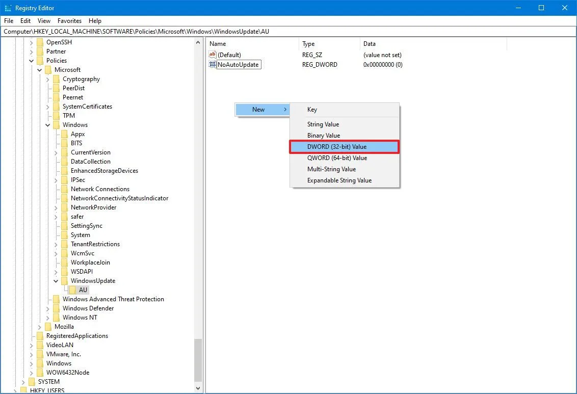Open the Favorites menu
The height and width of the screenshot is (394, 577).
point(69,21)
